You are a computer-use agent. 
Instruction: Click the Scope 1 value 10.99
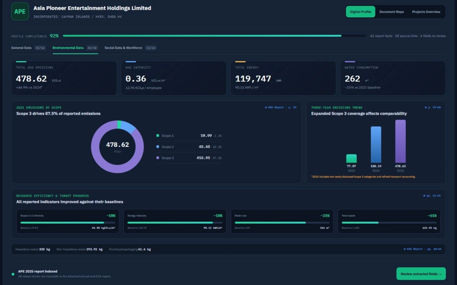tap(206, 136)
